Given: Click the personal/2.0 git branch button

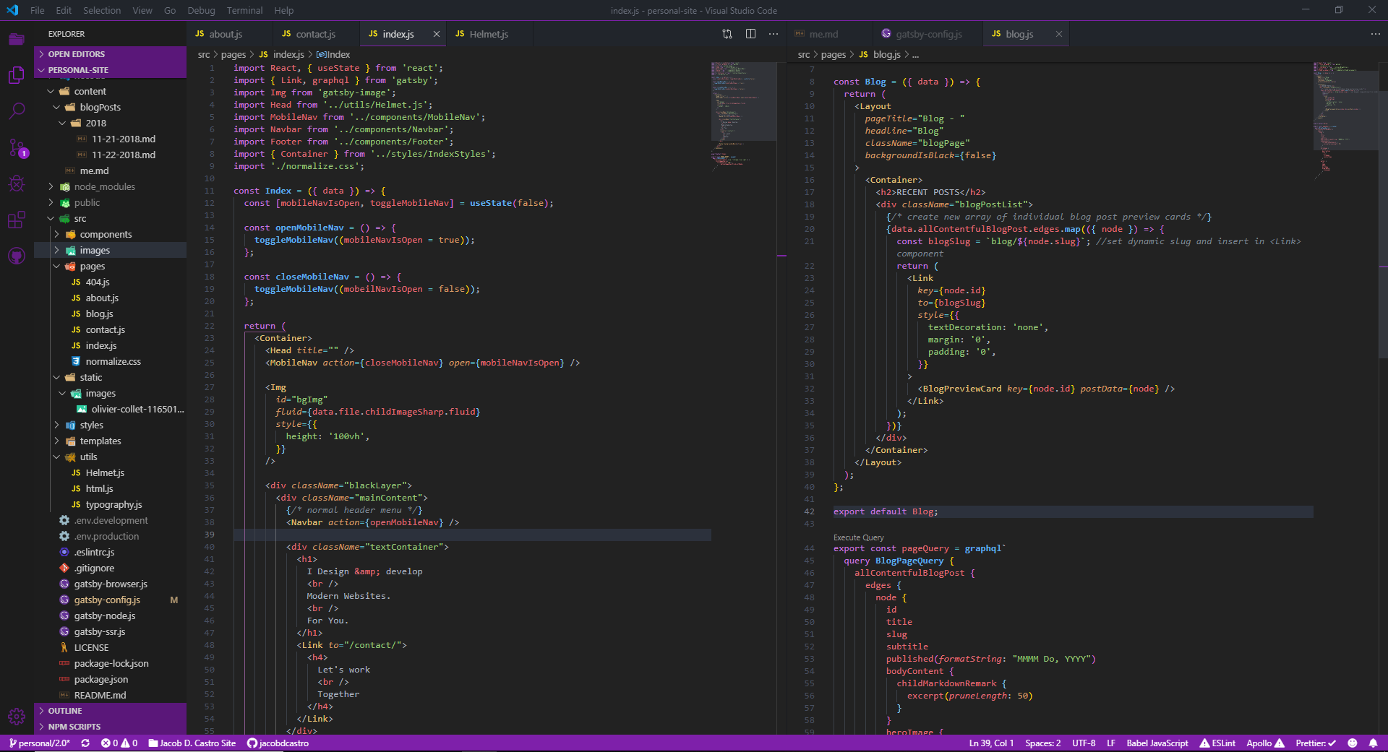Looking at the screenshot, I should pos(39,743).
